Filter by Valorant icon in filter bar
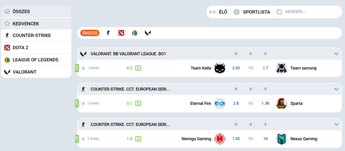Screen dimensions: 345x151 [148, 33]
